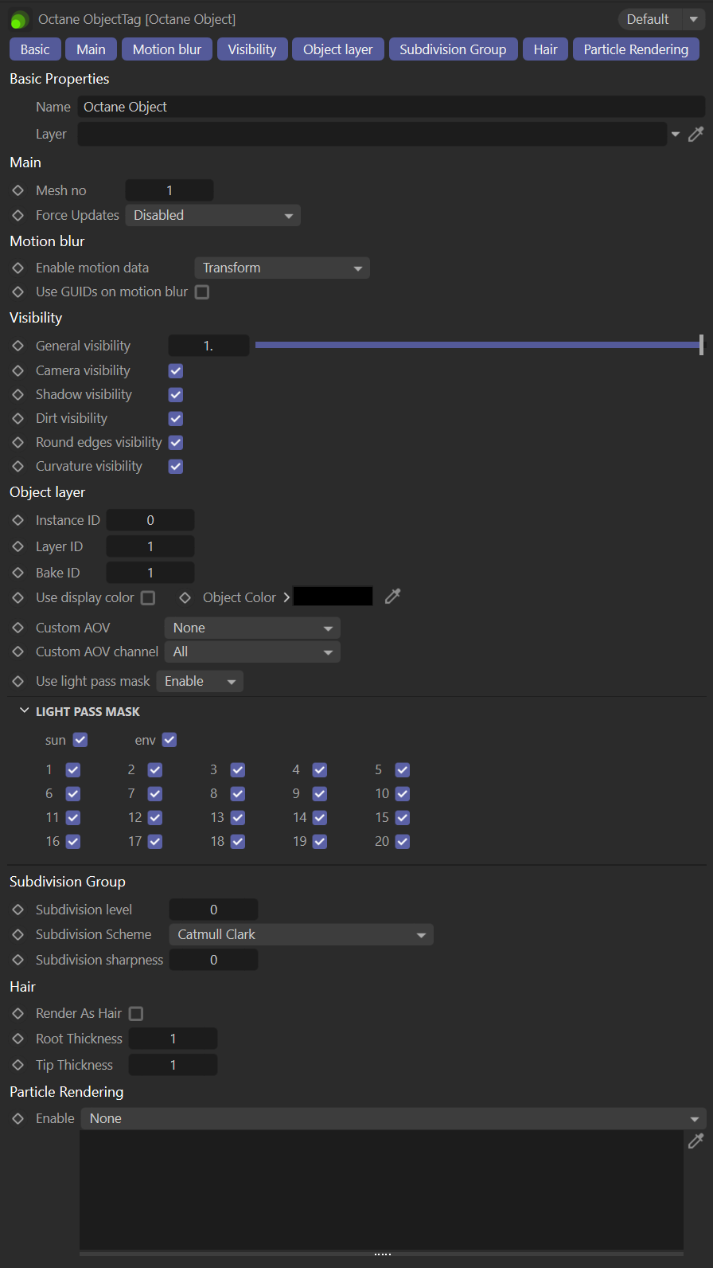Click the Layer field eyedropper picker icon

click(695, 135)
